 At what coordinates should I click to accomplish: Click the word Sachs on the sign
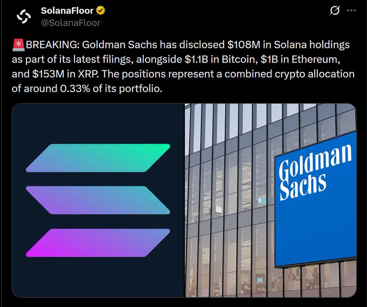tap(303, 185)
